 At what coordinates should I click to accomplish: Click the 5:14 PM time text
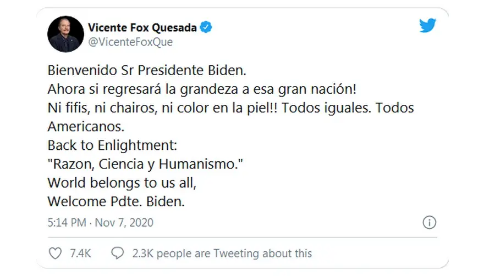pyautogui.click(x=67, y=222)
